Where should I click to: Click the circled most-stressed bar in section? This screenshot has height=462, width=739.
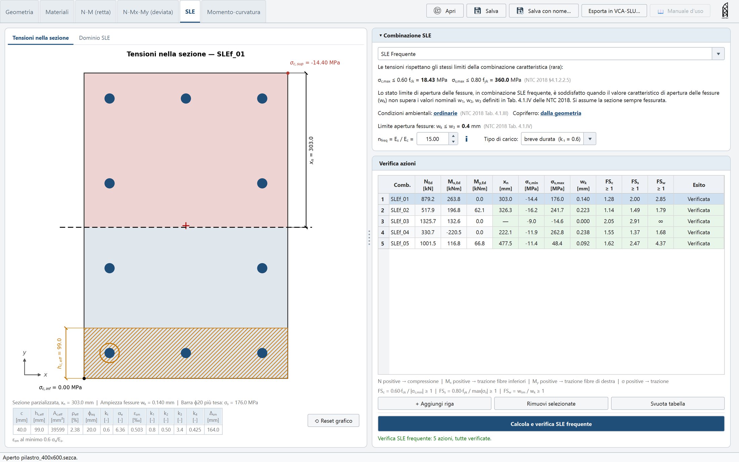coord(110,353)
